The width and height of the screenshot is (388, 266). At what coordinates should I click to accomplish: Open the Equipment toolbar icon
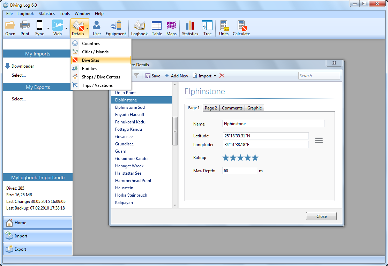(116, 25)
